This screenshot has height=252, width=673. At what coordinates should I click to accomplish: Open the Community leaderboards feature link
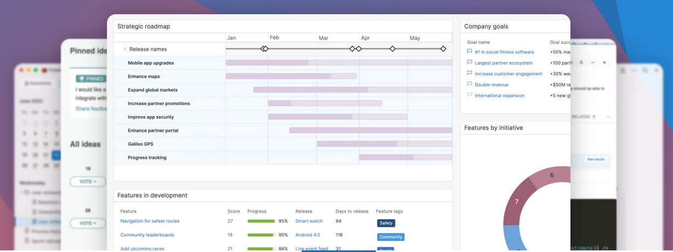tap(147, 235)
